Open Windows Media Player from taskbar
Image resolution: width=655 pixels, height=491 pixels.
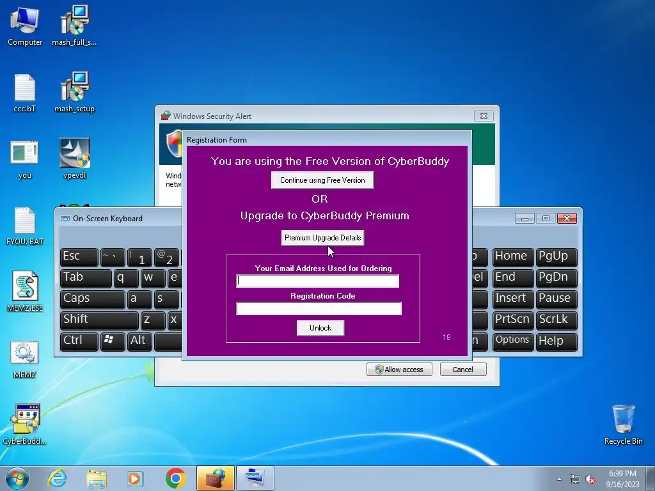(135, 478)
